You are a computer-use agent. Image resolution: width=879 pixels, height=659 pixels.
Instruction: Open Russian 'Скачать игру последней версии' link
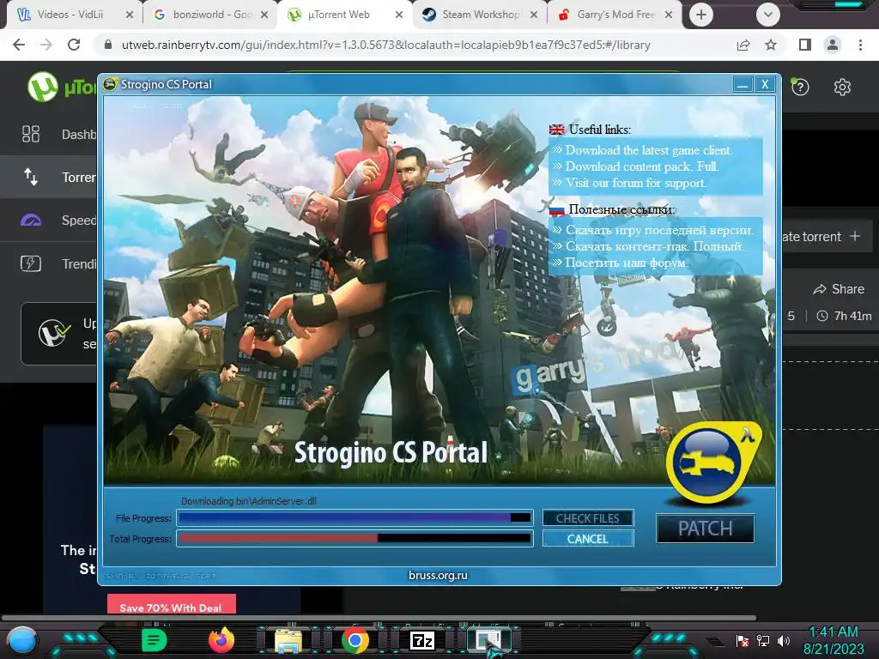tap(659, 230)
